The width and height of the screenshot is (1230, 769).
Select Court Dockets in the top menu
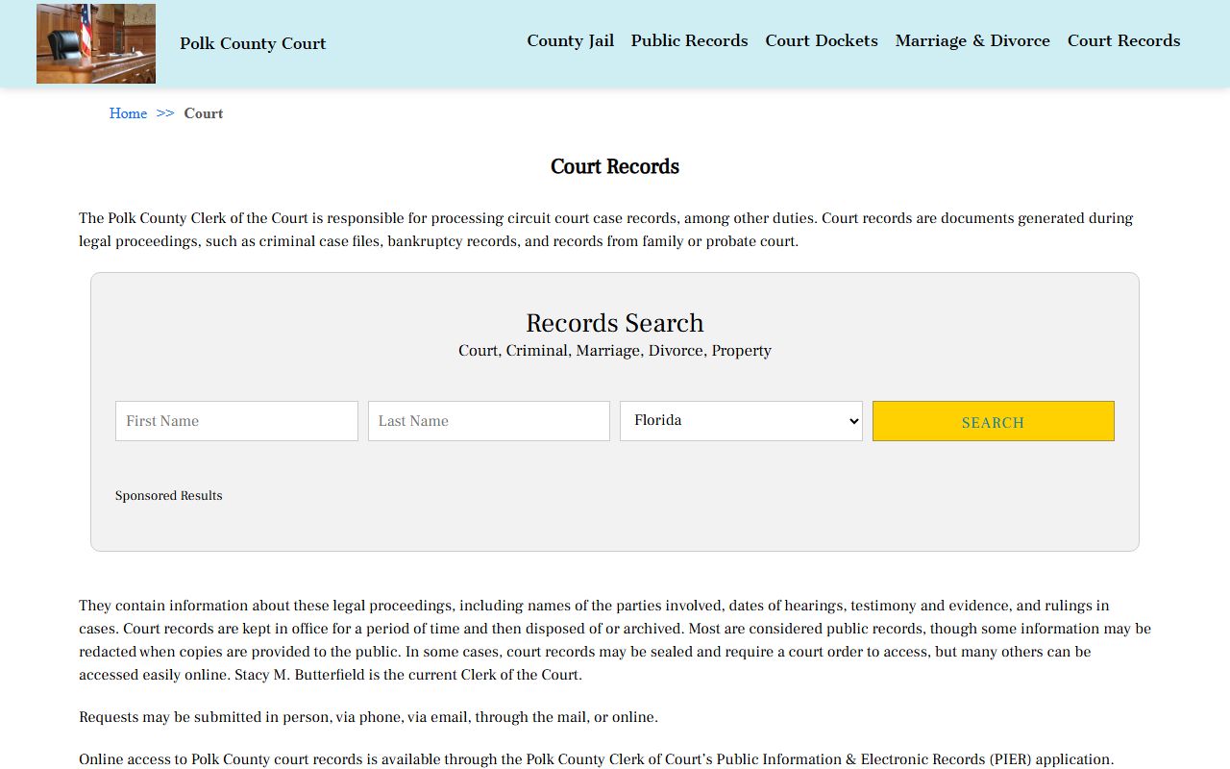click(822, 40)
